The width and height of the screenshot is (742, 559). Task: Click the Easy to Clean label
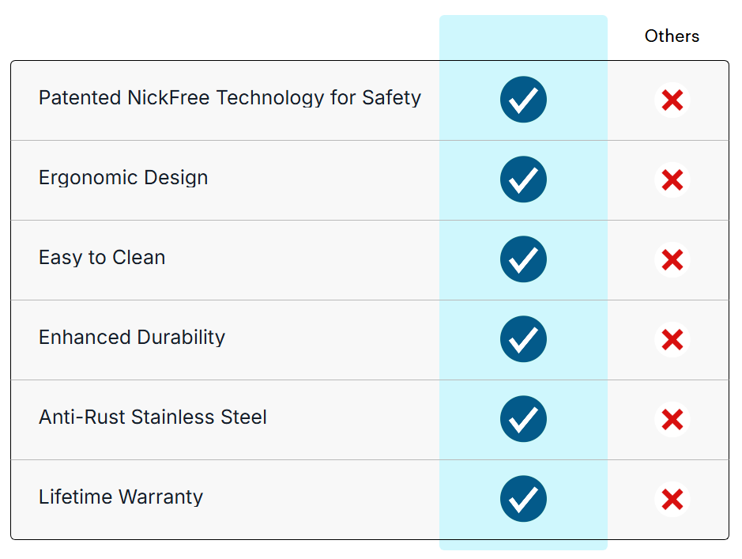(x=102, y=258)
